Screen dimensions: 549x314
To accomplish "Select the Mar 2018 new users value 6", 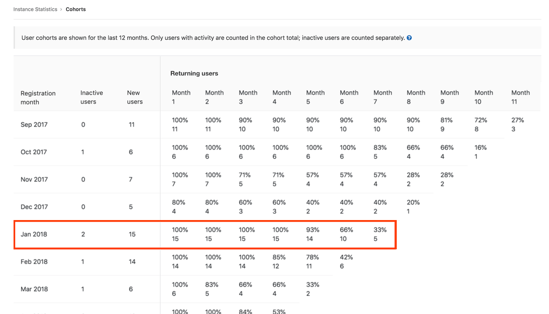I will tap(132, 289).
